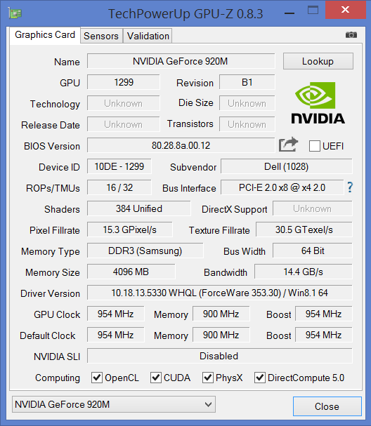Switch to the Validation tab
371x426 pixels.
point(148,36)
